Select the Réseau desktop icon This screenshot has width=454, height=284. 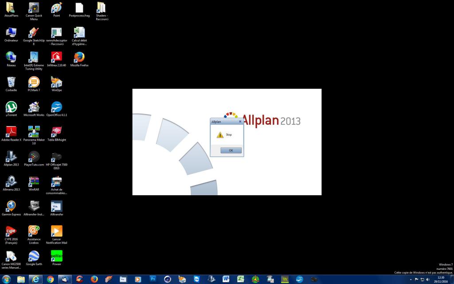11,60
